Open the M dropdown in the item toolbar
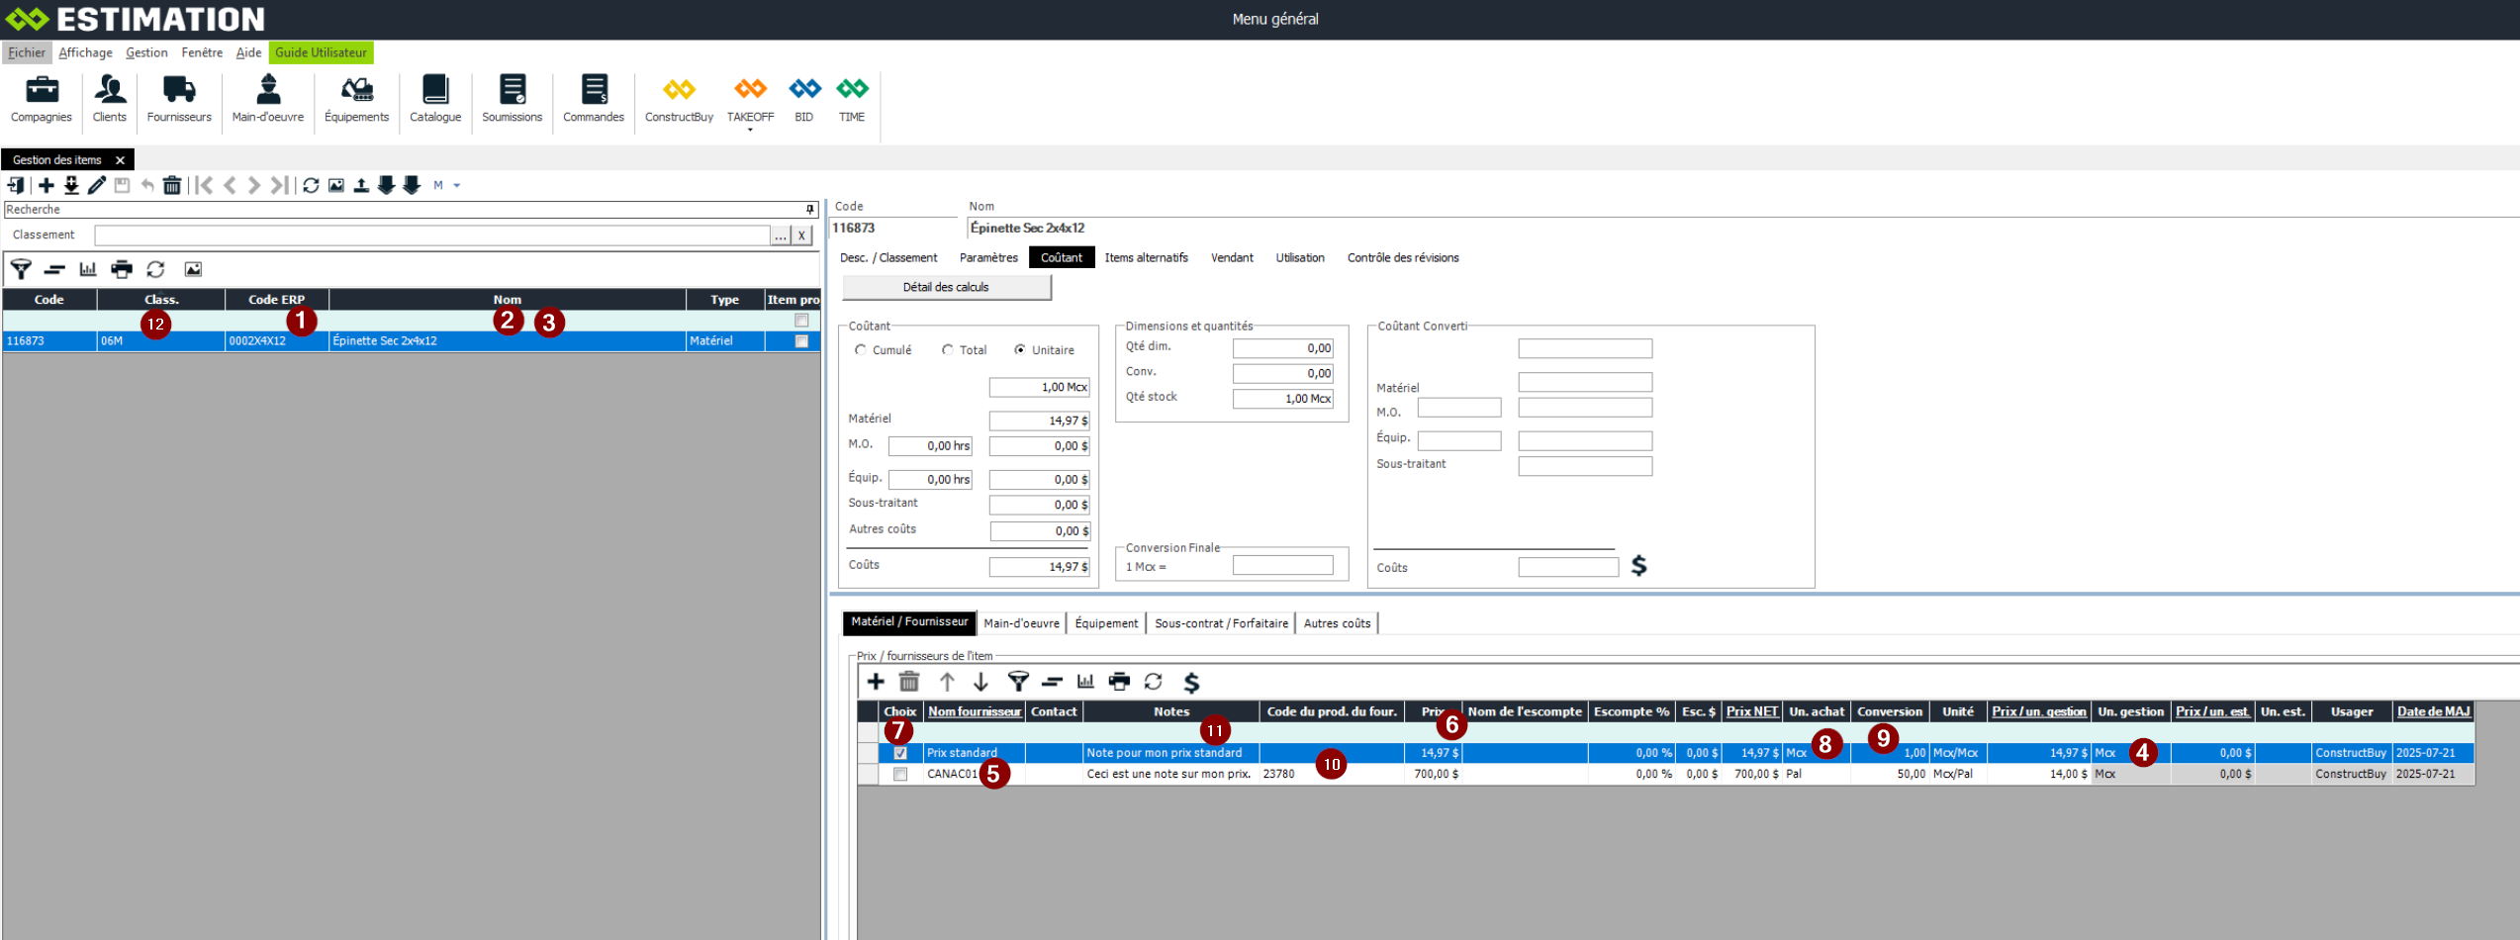 tap(456, 186)
